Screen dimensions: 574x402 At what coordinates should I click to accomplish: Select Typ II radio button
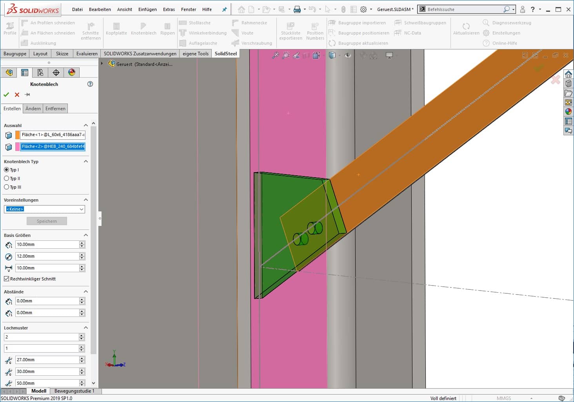6,178
